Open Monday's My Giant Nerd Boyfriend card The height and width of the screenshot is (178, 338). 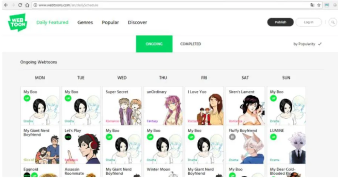coord(40,145)
